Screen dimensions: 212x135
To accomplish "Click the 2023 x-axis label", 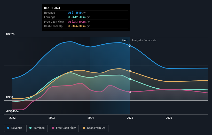I will (x=51, y=118).
